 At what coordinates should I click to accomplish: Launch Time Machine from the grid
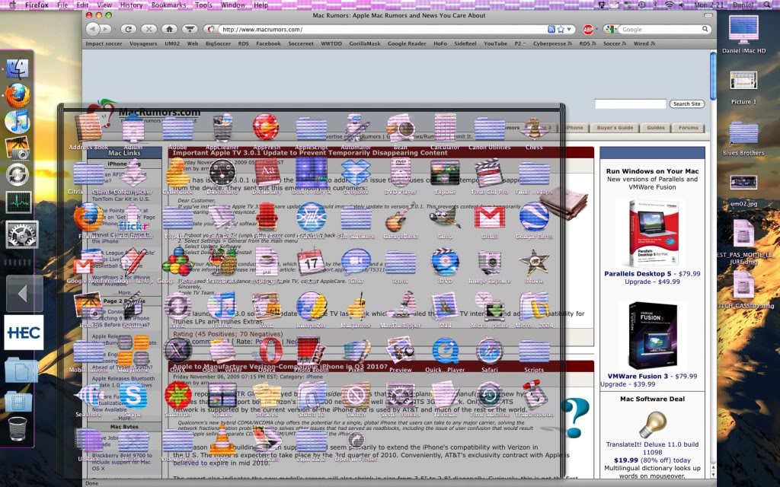[x=490, y=396]
